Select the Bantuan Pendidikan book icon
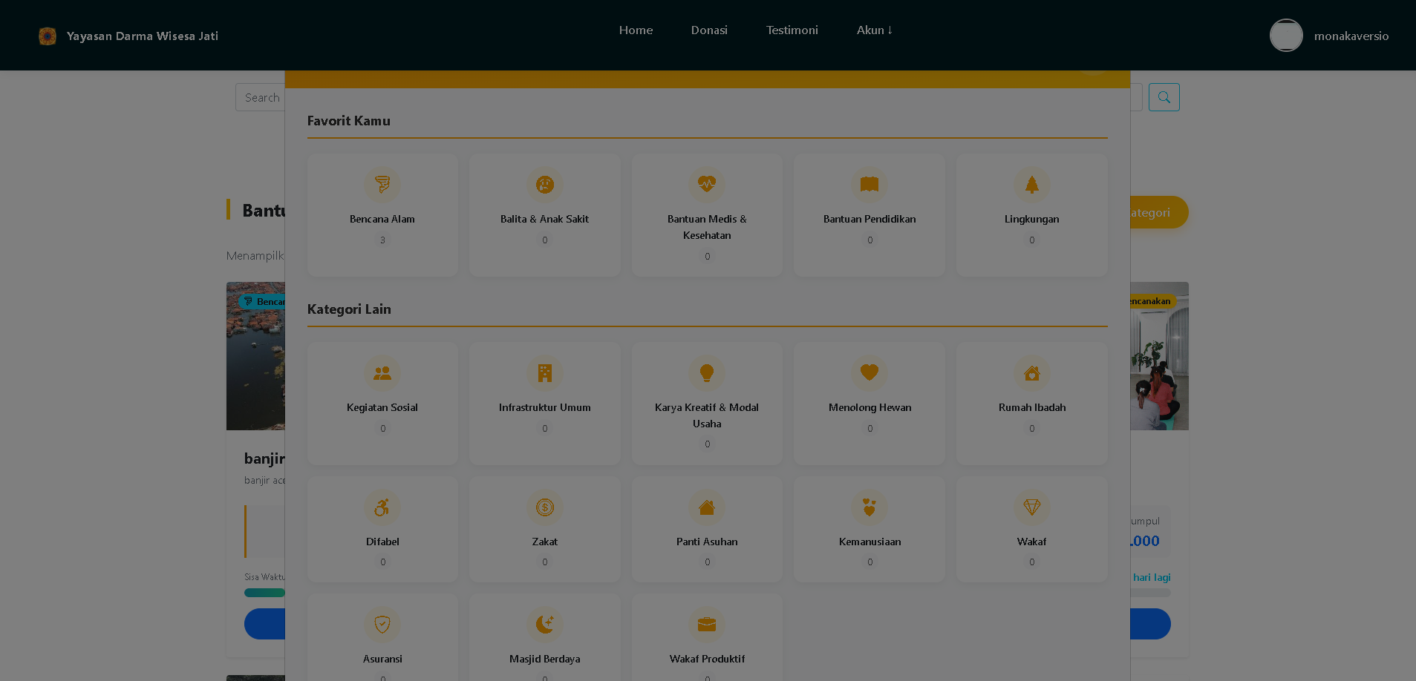The width and height of the screenshot is (1416, 681). click(869, 184)
